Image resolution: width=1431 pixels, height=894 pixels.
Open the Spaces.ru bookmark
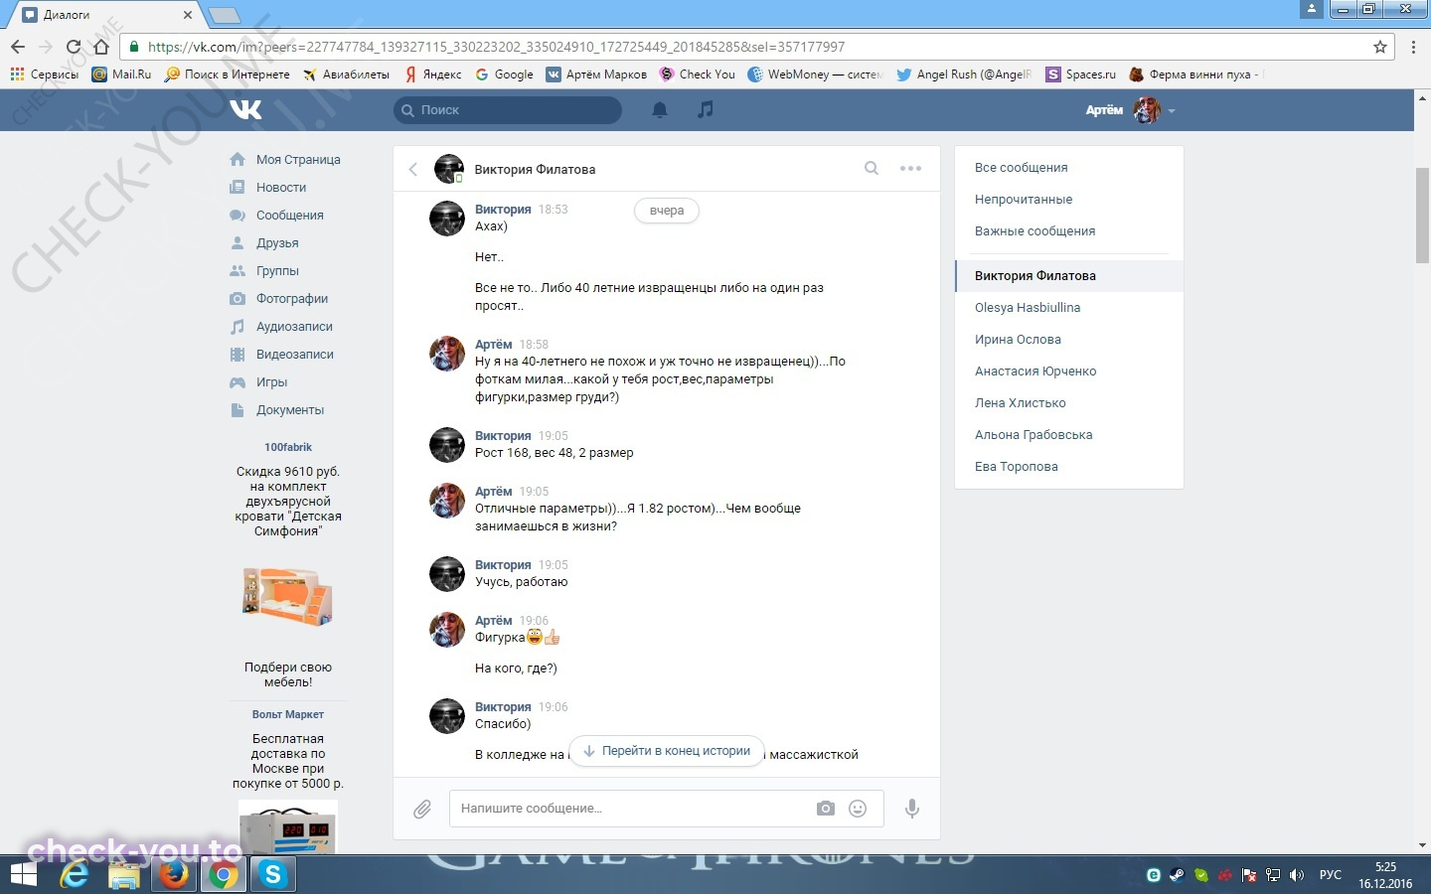pyautogui.click(x=1081, y=74)
